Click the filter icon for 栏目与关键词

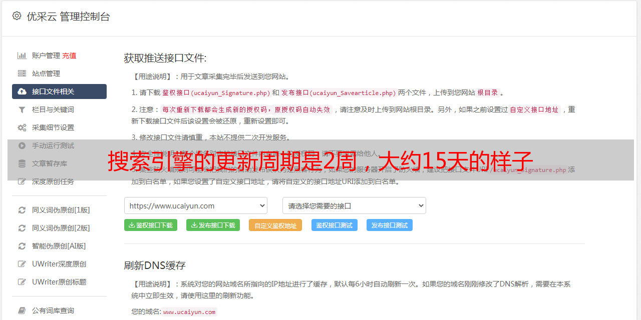[22, 109]
